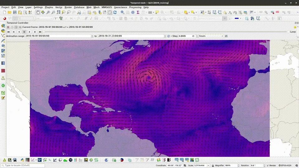This screenshot has width=299, height=168.
Task: Open the Processing Toolbox gear icon
Action: (x=133, y=12)
